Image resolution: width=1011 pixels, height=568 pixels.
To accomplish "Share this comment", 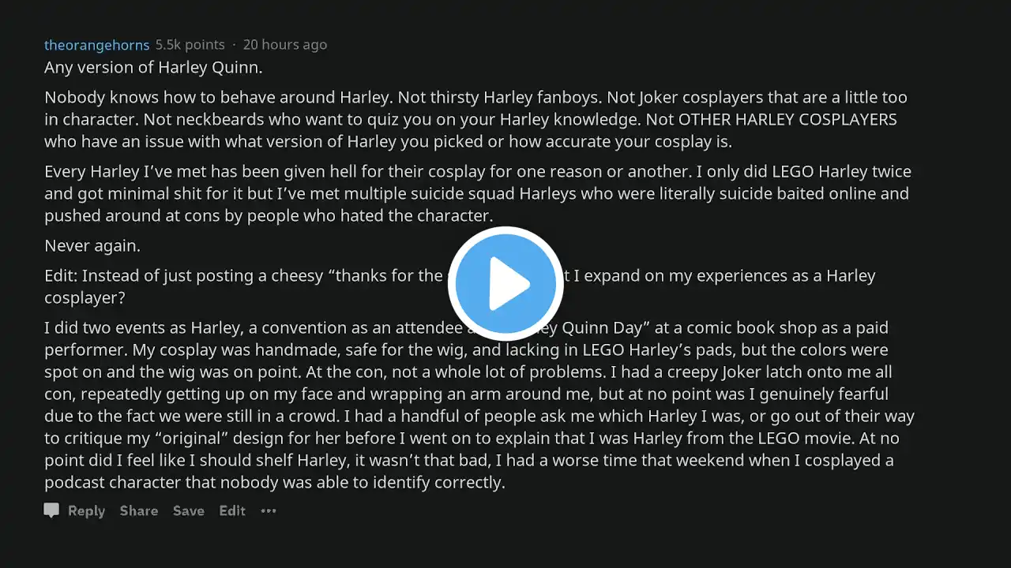I will (139, 510).
